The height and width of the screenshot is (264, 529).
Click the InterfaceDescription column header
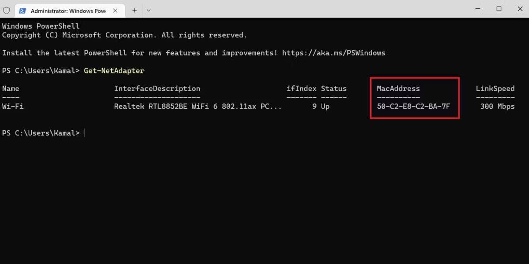157,88
